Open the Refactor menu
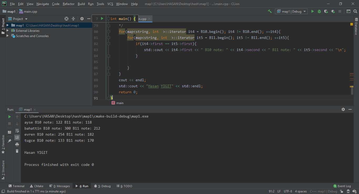 pyautogui.click(x=68, y=4)
